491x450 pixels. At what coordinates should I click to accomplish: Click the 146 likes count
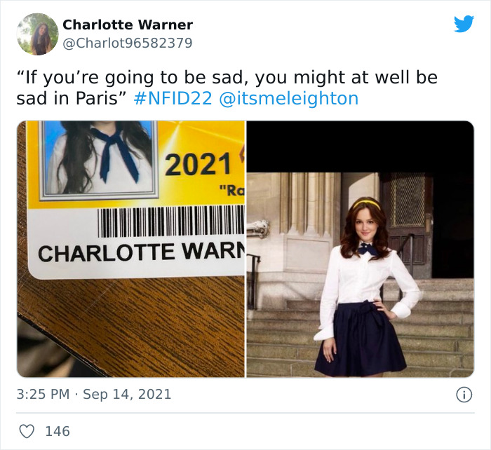pos(58,431)
